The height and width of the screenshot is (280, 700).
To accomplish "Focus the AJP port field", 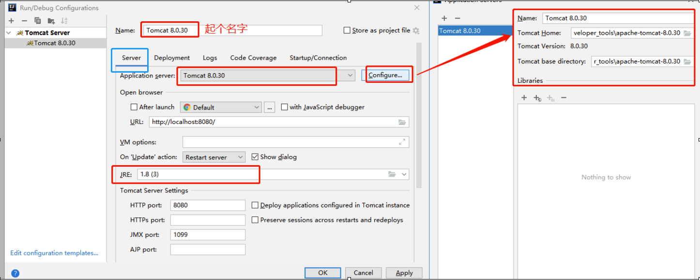I will click(x=208, y=249).
